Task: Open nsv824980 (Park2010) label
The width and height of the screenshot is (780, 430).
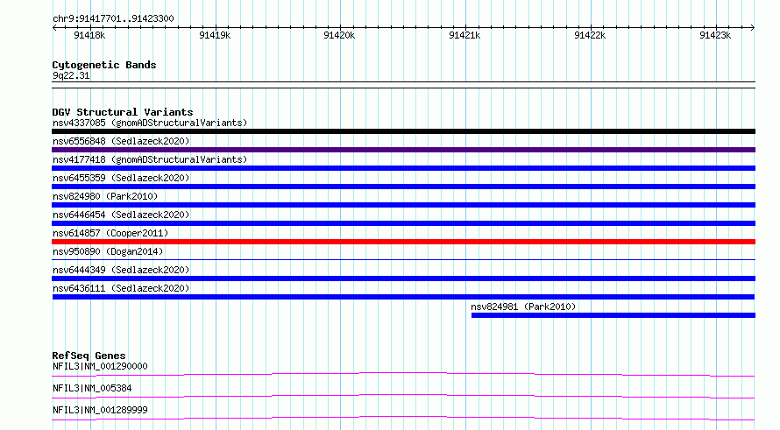Action: 105,196
